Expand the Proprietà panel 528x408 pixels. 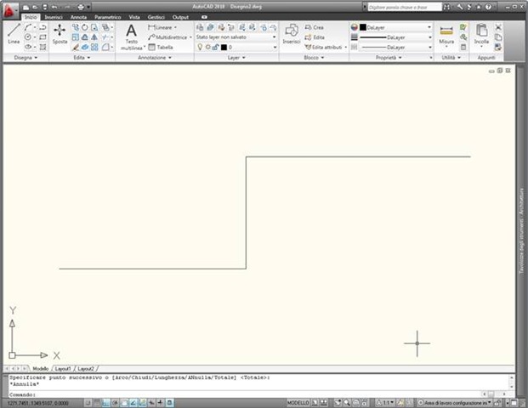tap(389, 58)
